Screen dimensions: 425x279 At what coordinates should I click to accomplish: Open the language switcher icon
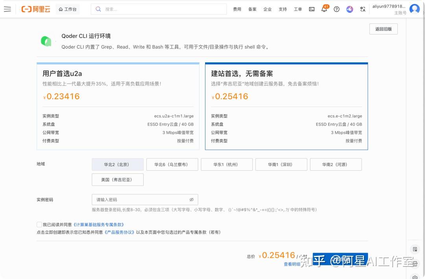point(362,9)
